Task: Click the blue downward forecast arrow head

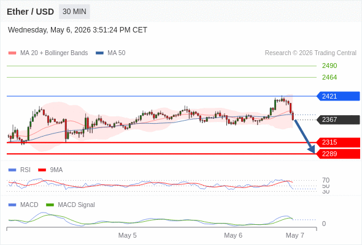Action: [312, 150]
